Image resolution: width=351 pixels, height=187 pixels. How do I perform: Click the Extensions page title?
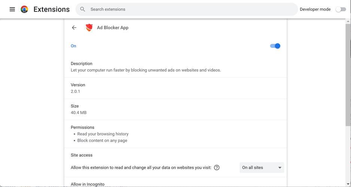[52, 9]
